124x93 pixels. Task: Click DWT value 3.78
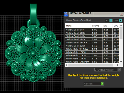point(106,36)
